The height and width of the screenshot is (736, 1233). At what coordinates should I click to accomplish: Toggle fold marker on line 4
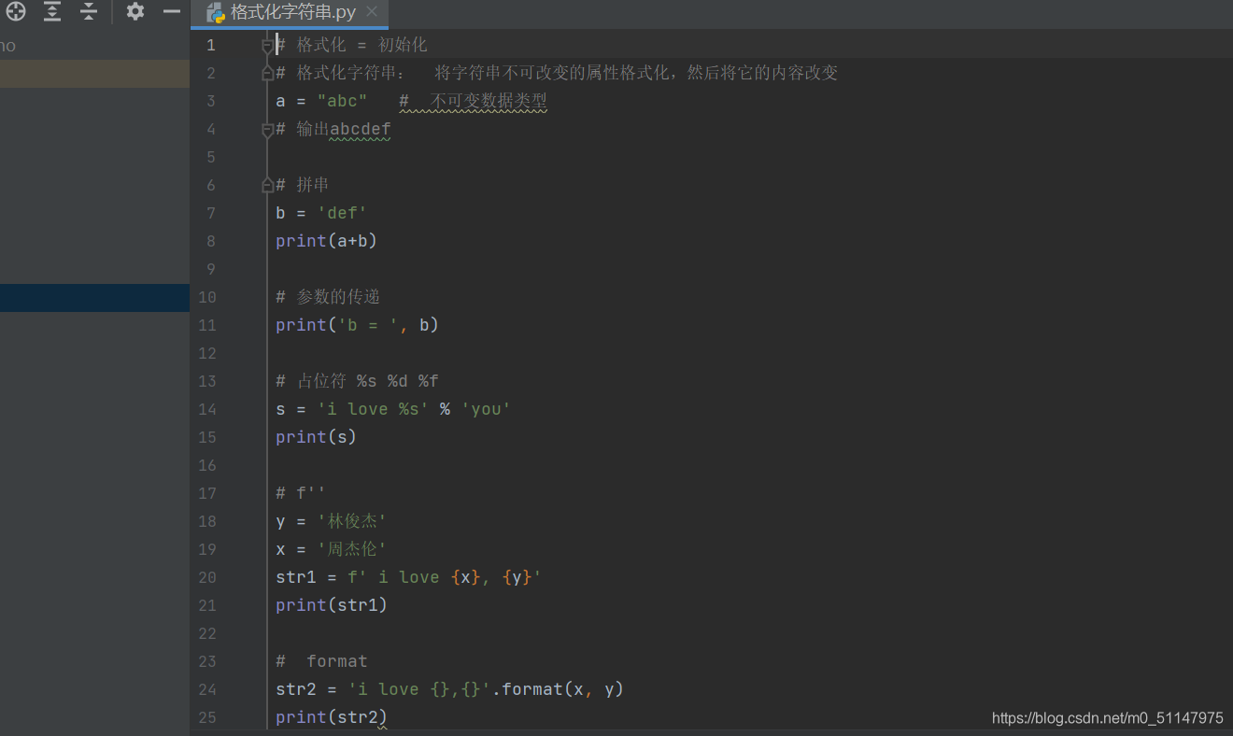coord(267,129)
